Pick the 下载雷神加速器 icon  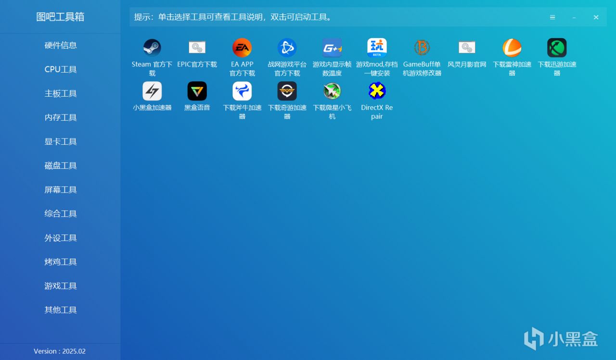[x=512, y=48]
